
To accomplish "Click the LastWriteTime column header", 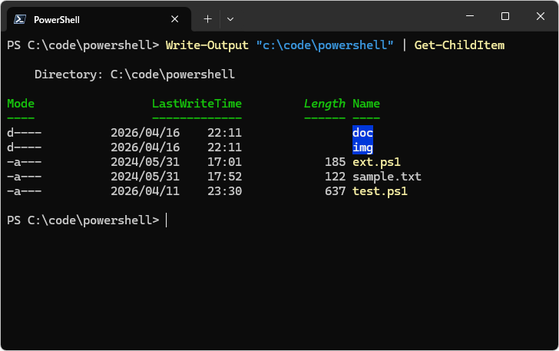I will tap(197, 104).
